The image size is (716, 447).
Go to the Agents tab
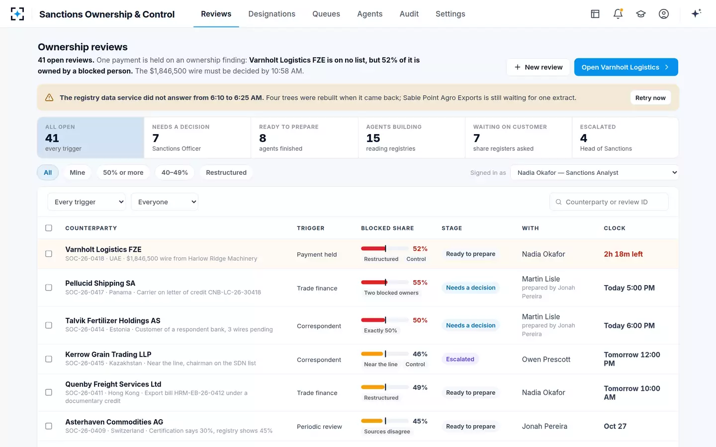click(370, 14)
